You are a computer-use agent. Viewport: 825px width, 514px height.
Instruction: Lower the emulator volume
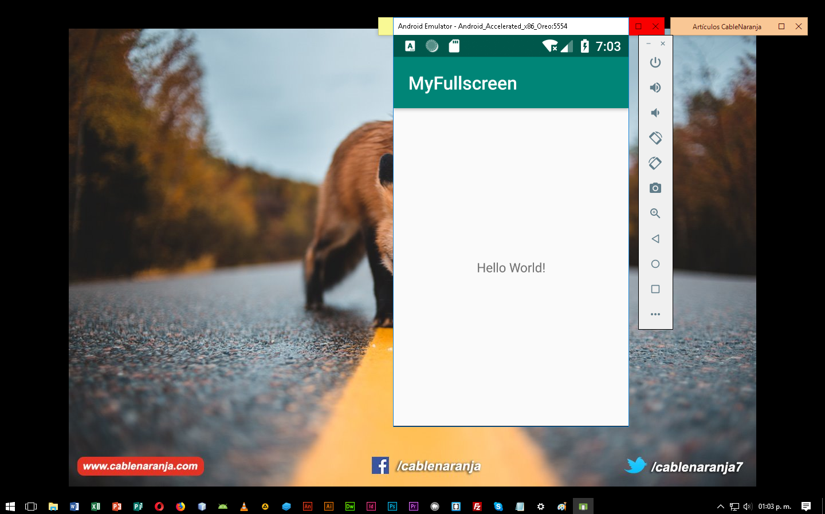click(655, 113)
